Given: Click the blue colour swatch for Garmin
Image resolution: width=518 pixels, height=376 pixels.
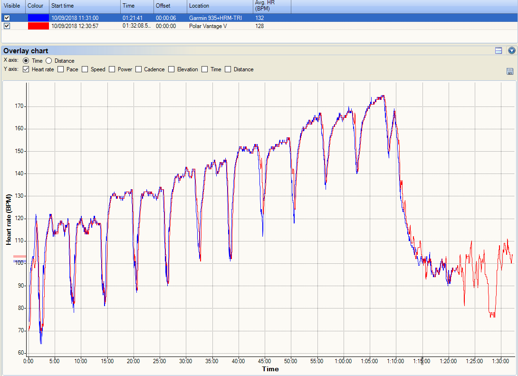Looking at the screenshot, I should [x=38, y=18].
